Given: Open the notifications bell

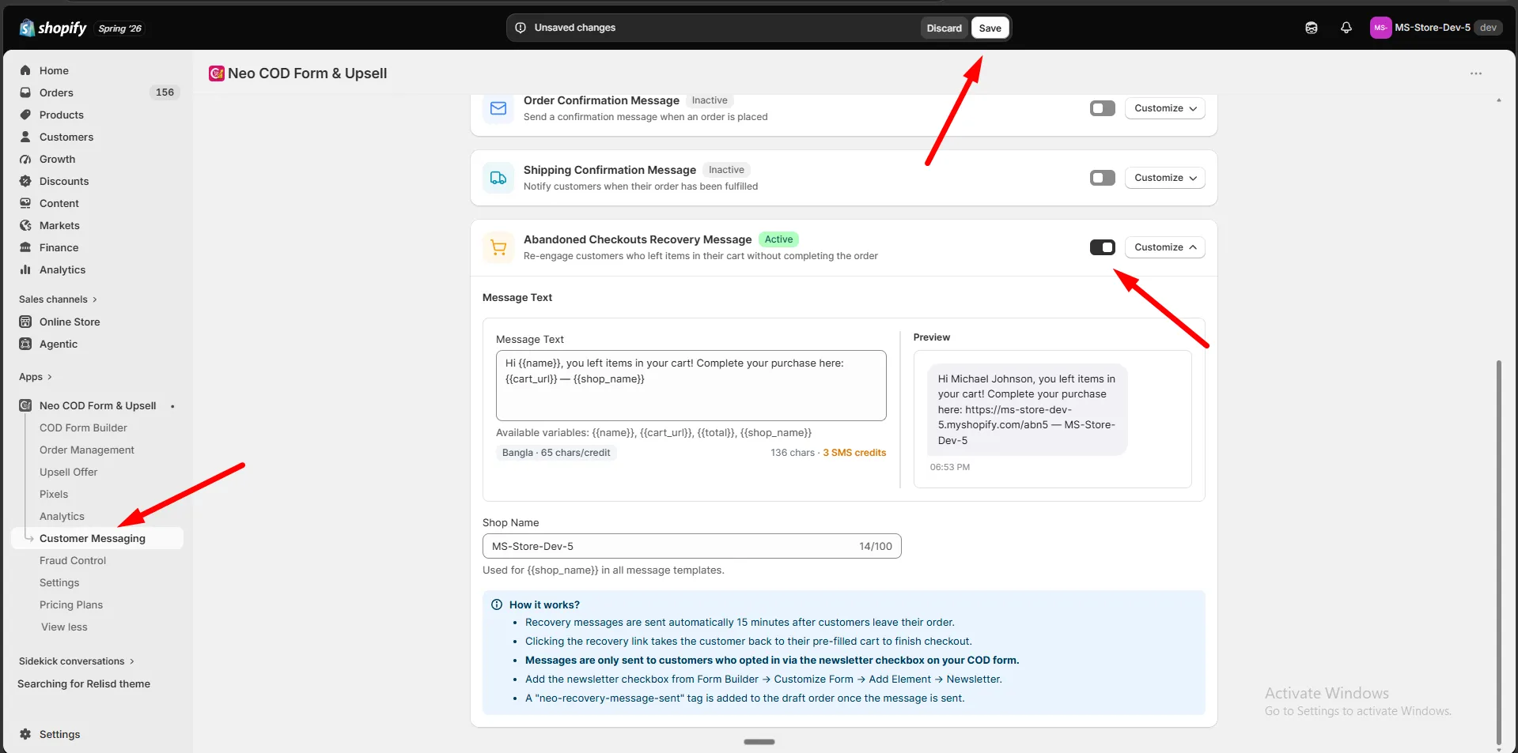Looking at the screenshot, I should (1346, 28).
